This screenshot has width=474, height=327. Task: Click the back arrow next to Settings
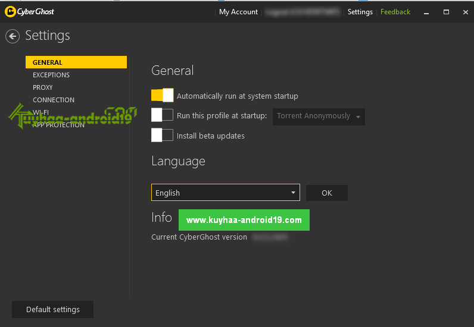tap(13, 36)
